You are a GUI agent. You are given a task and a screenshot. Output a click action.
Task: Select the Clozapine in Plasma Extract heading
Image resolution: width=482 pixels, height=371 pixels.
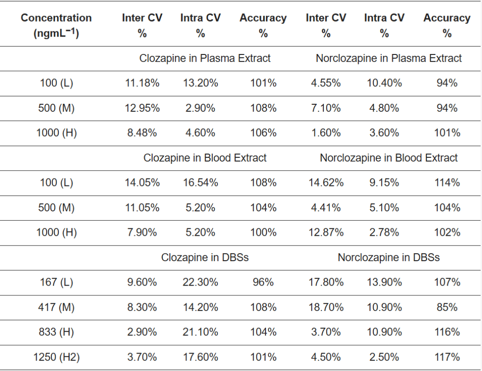(205, 58)
